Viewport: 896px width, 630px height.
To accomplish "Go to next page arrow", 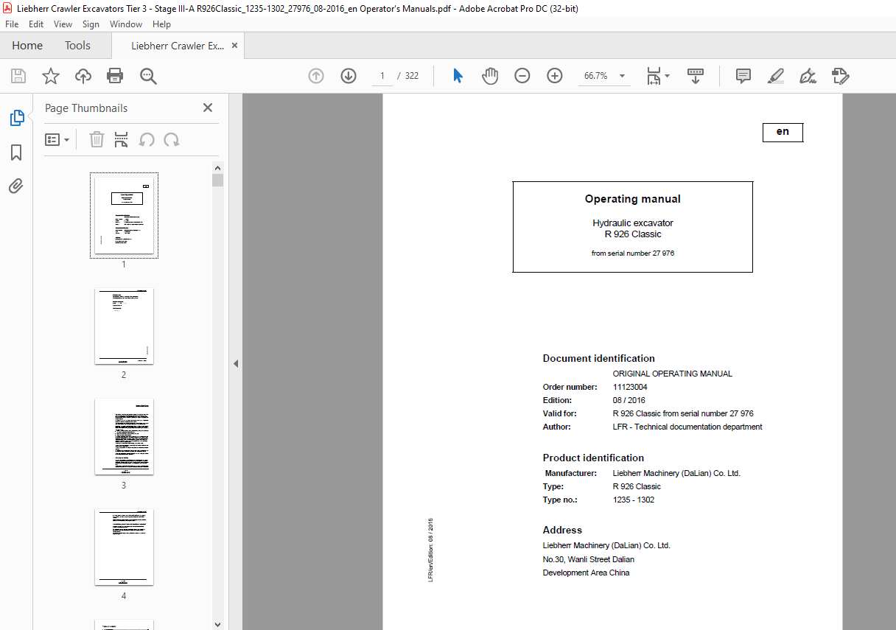I will coord(349,76).
